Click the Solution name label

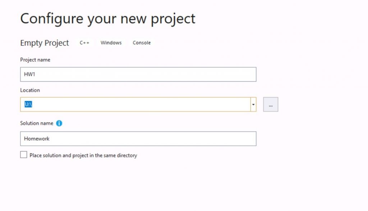tap(37, 123)
